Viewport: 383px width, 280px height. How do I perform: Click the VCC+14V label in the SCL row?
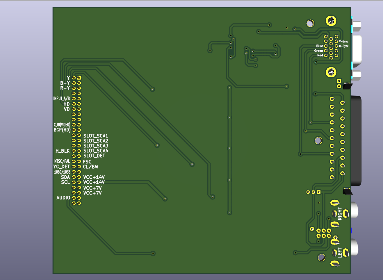[x=94, y=182]
